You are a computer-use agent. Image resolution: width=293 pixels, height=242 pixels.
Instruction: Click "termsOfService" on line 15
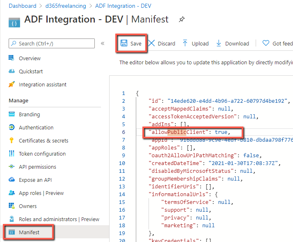point(186,202)
